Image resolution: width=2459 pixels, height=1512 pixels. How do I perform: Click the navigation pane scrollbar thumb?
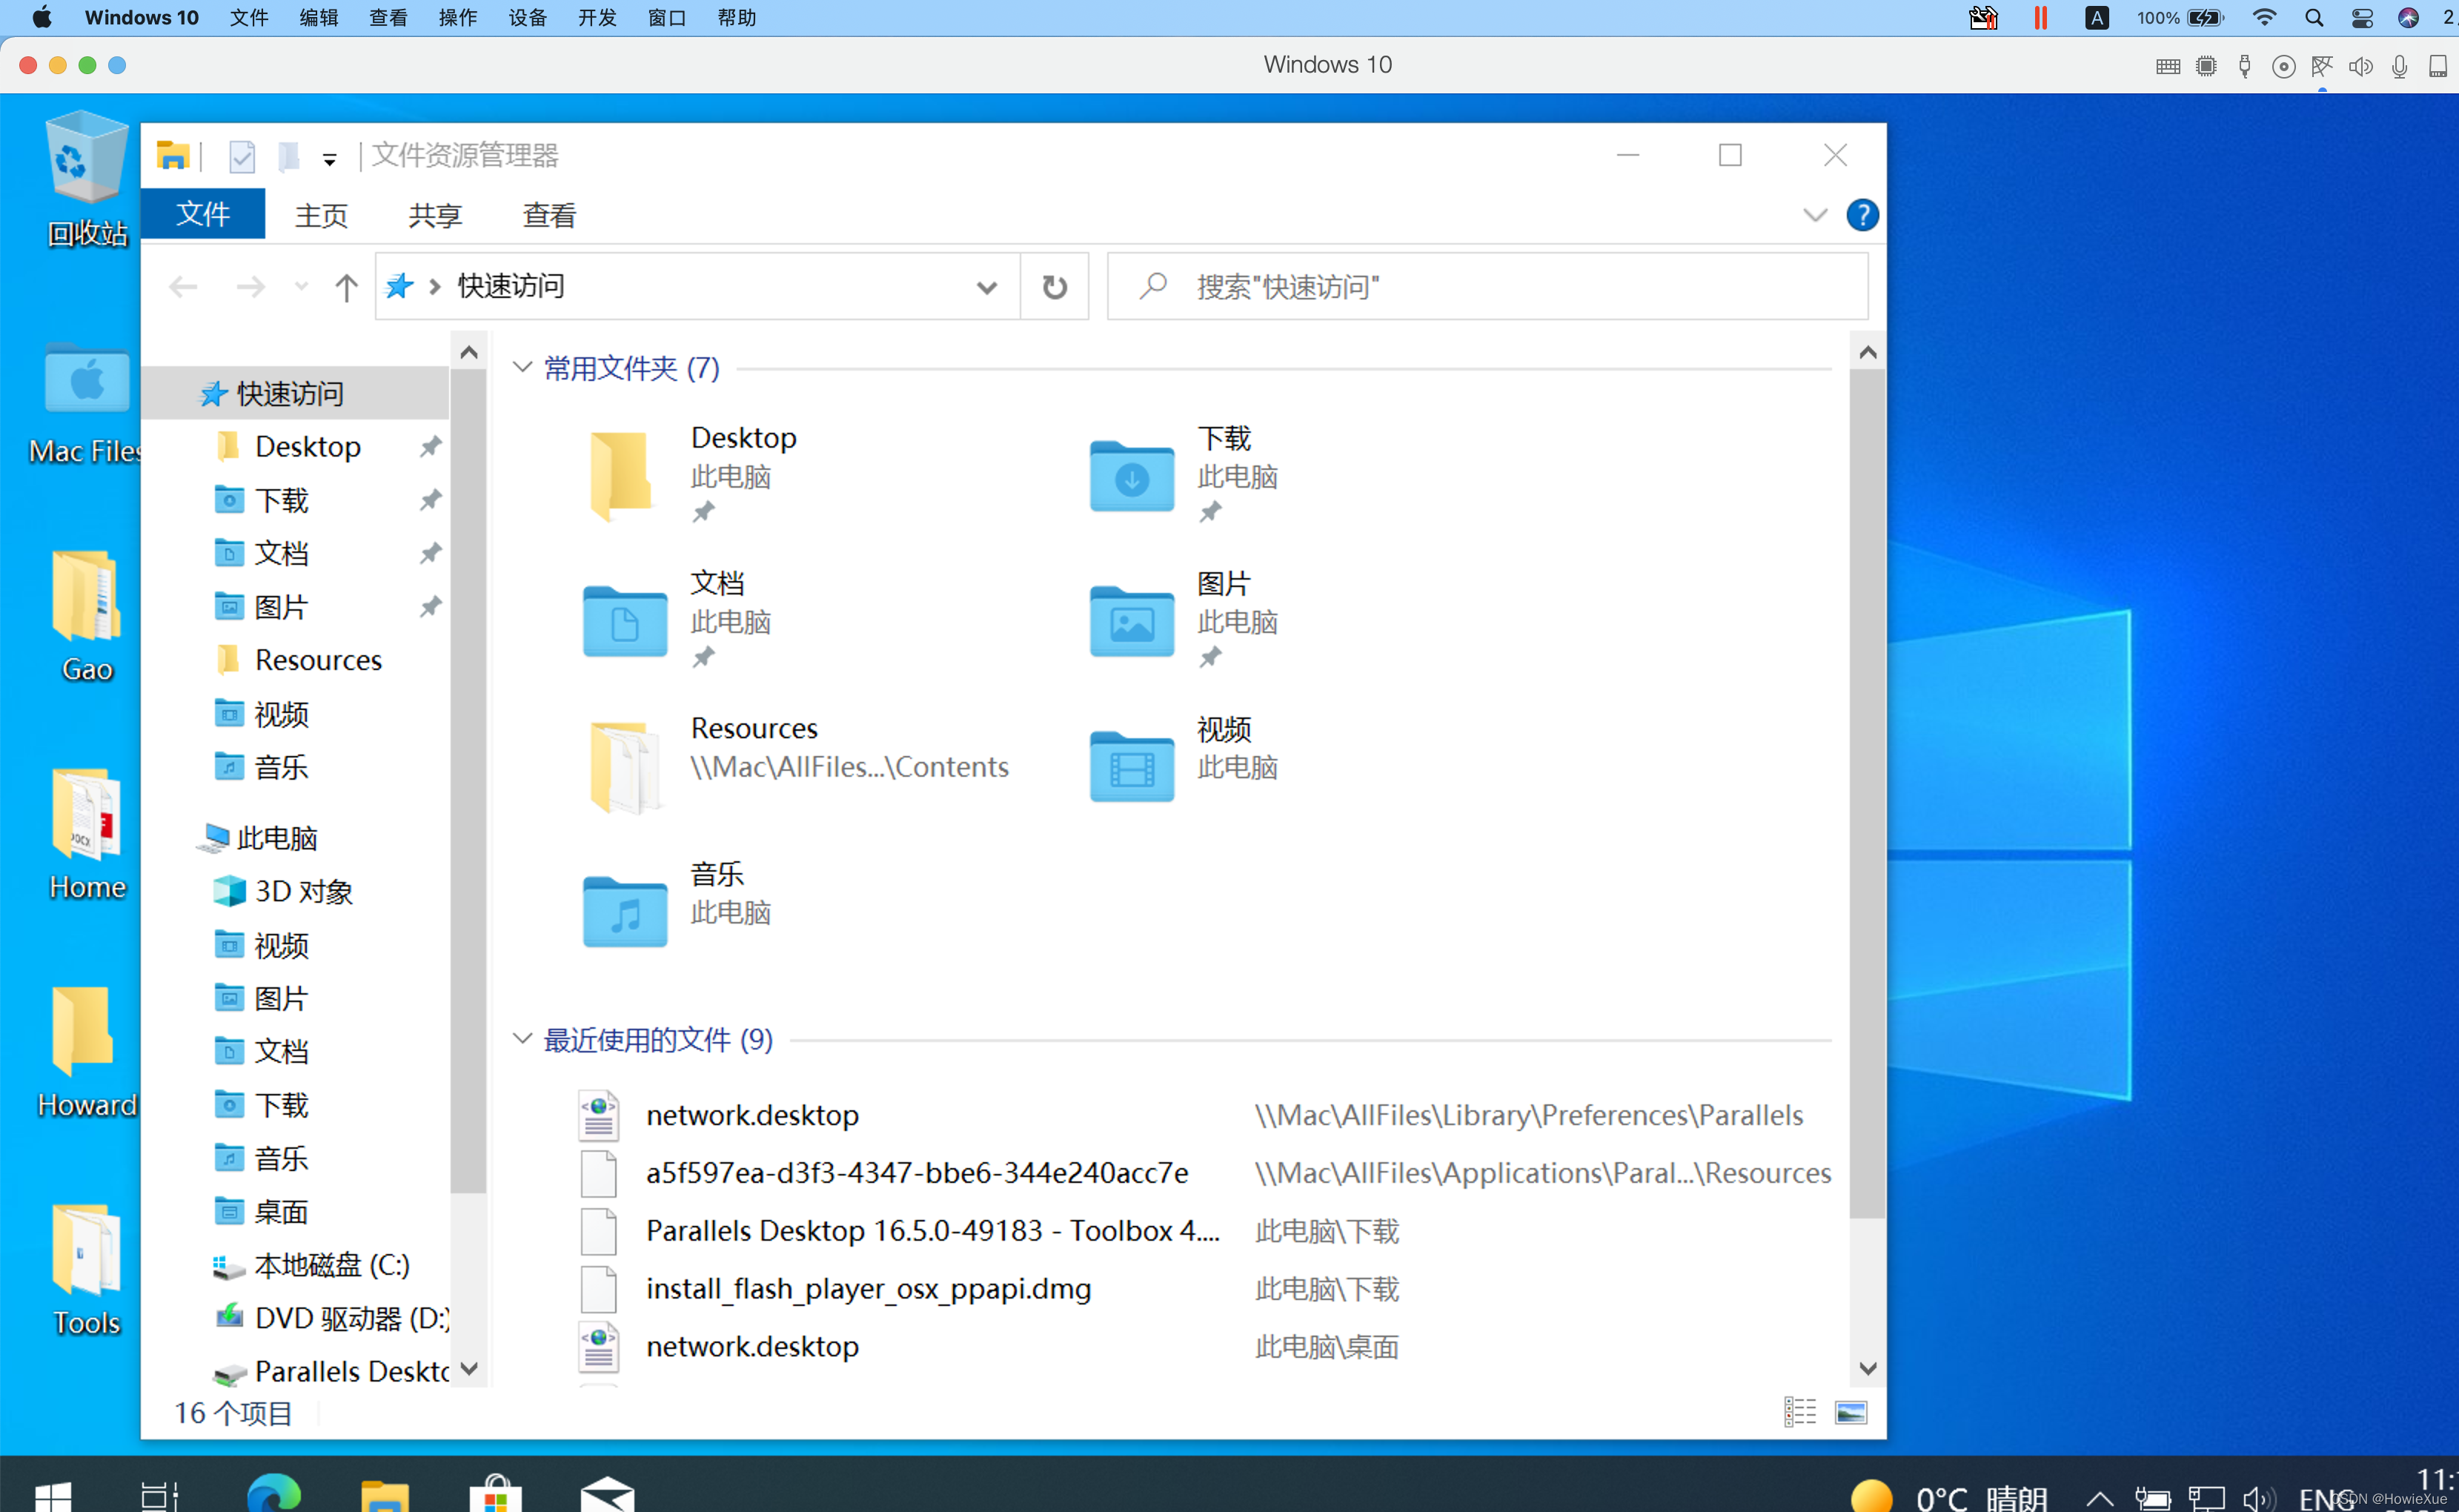coord(468,781)
